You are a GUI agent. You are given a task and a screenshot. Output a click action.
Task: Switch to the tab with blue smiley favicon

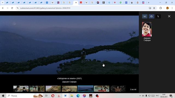click(47, 2)
